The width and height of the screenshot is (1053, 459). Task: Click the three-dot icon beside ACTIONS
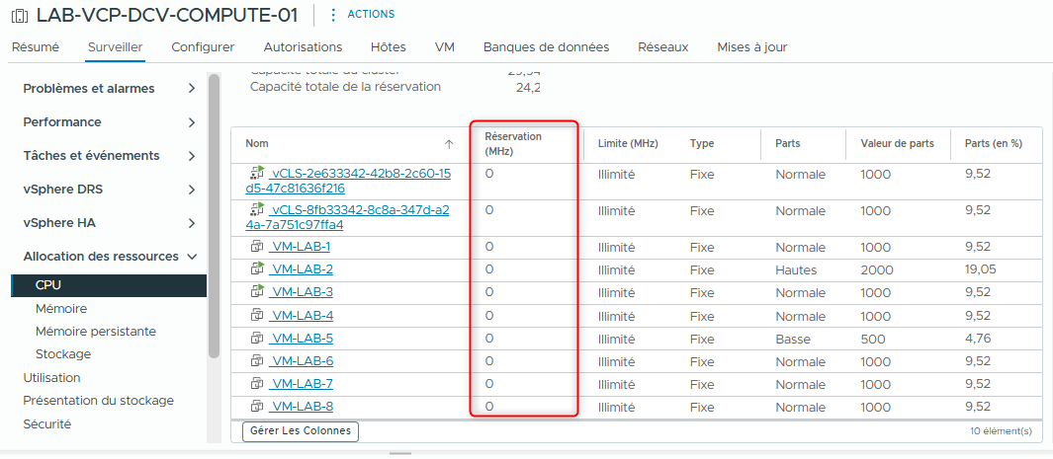coord(334,15)
